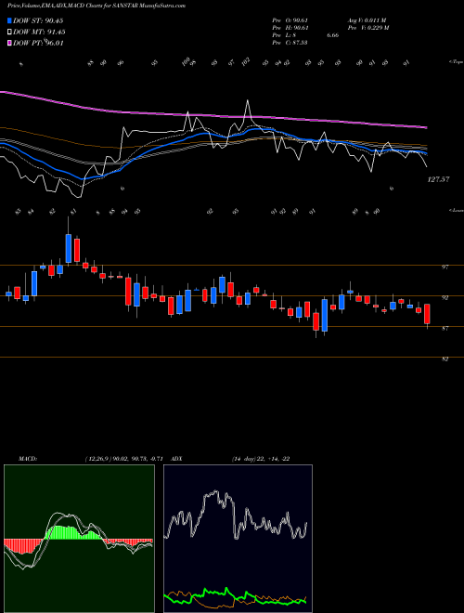Click the 'DOW MT: 91.45' legend label

[x=39, y=33]
